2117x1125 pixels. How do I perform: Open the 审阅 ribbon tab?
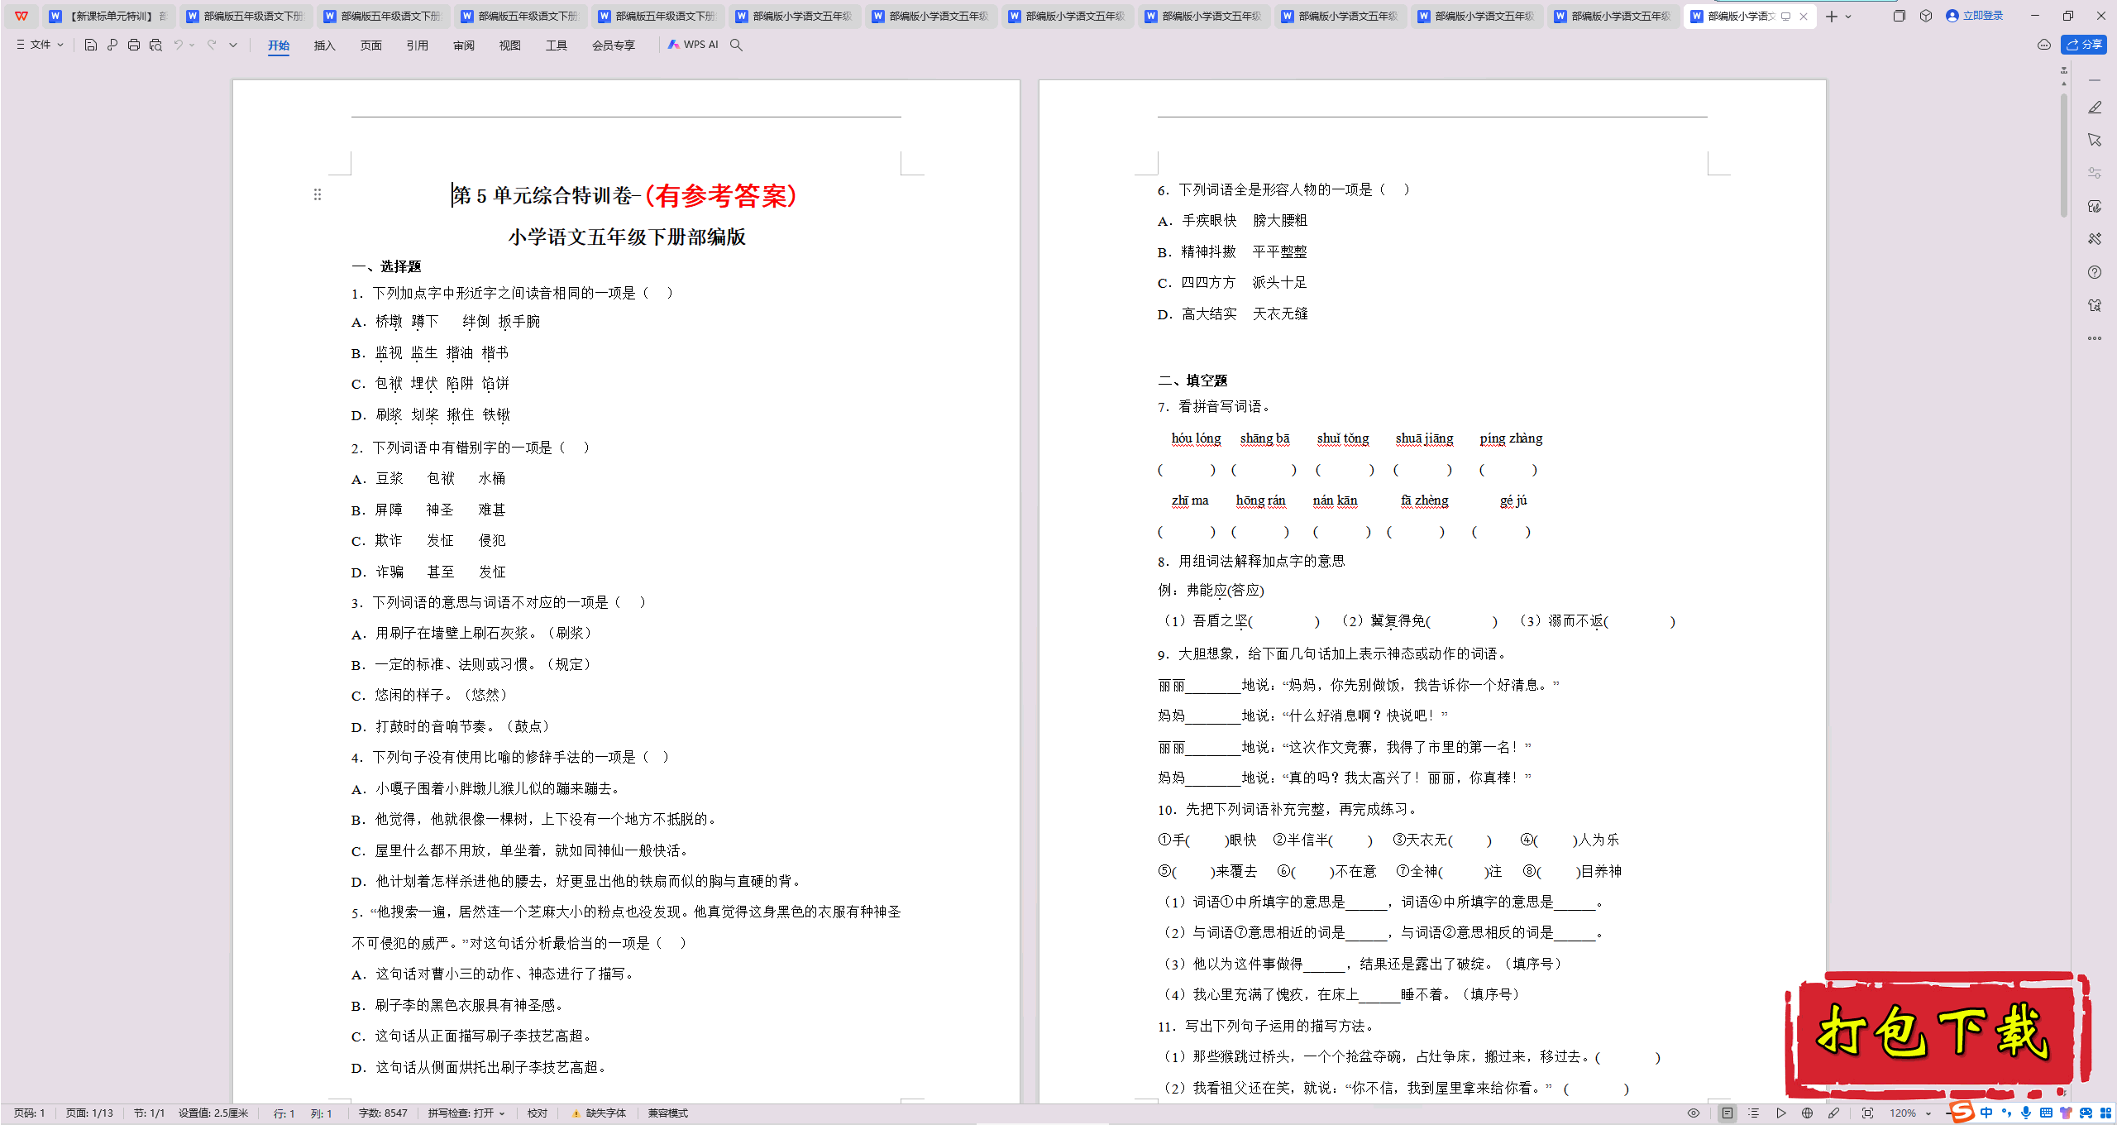(464, 45)
